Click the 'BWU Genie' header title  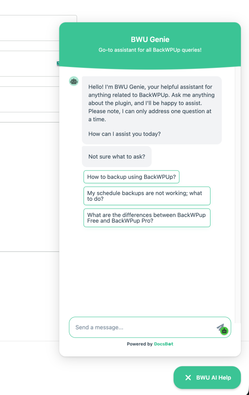(x=150, y=39)
